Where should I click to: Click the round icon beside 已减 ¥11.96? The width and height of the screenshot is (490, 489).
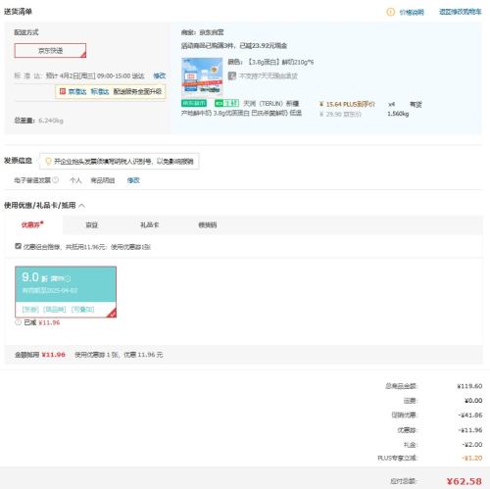coord(19,322)
